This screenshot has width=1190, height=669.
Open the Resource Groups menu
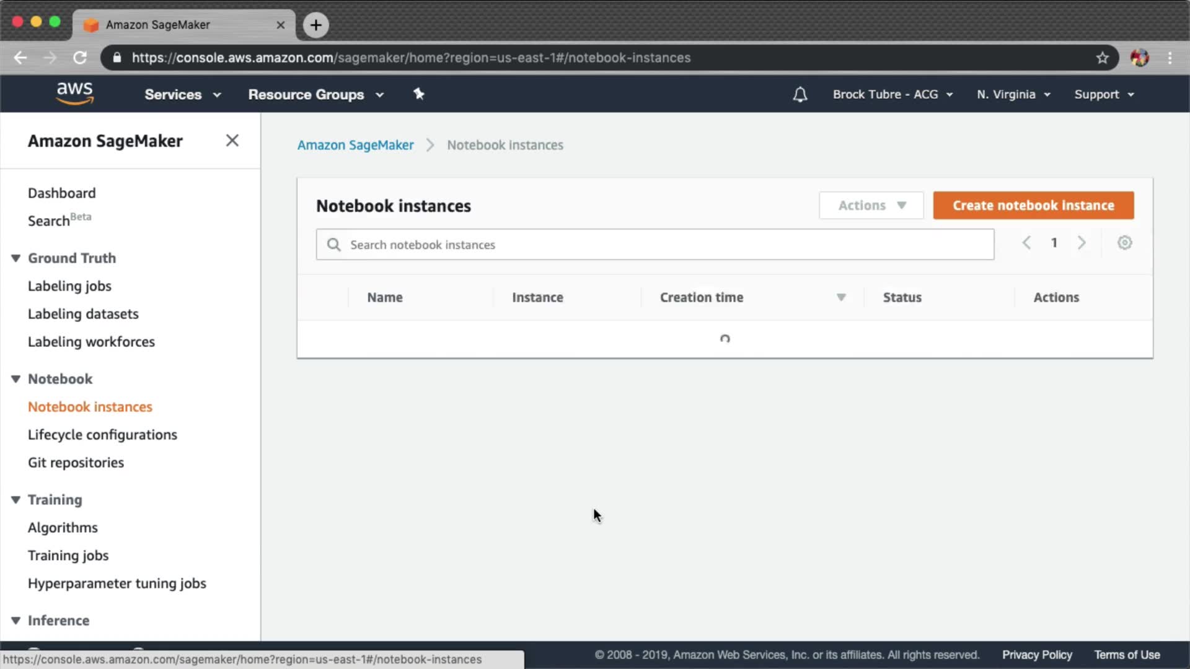point(315,94)
